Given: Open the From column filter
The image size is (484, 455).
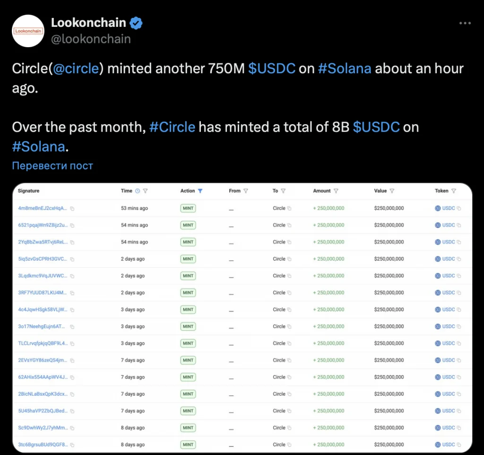Looking at the screenshot, I should point(246,191).
